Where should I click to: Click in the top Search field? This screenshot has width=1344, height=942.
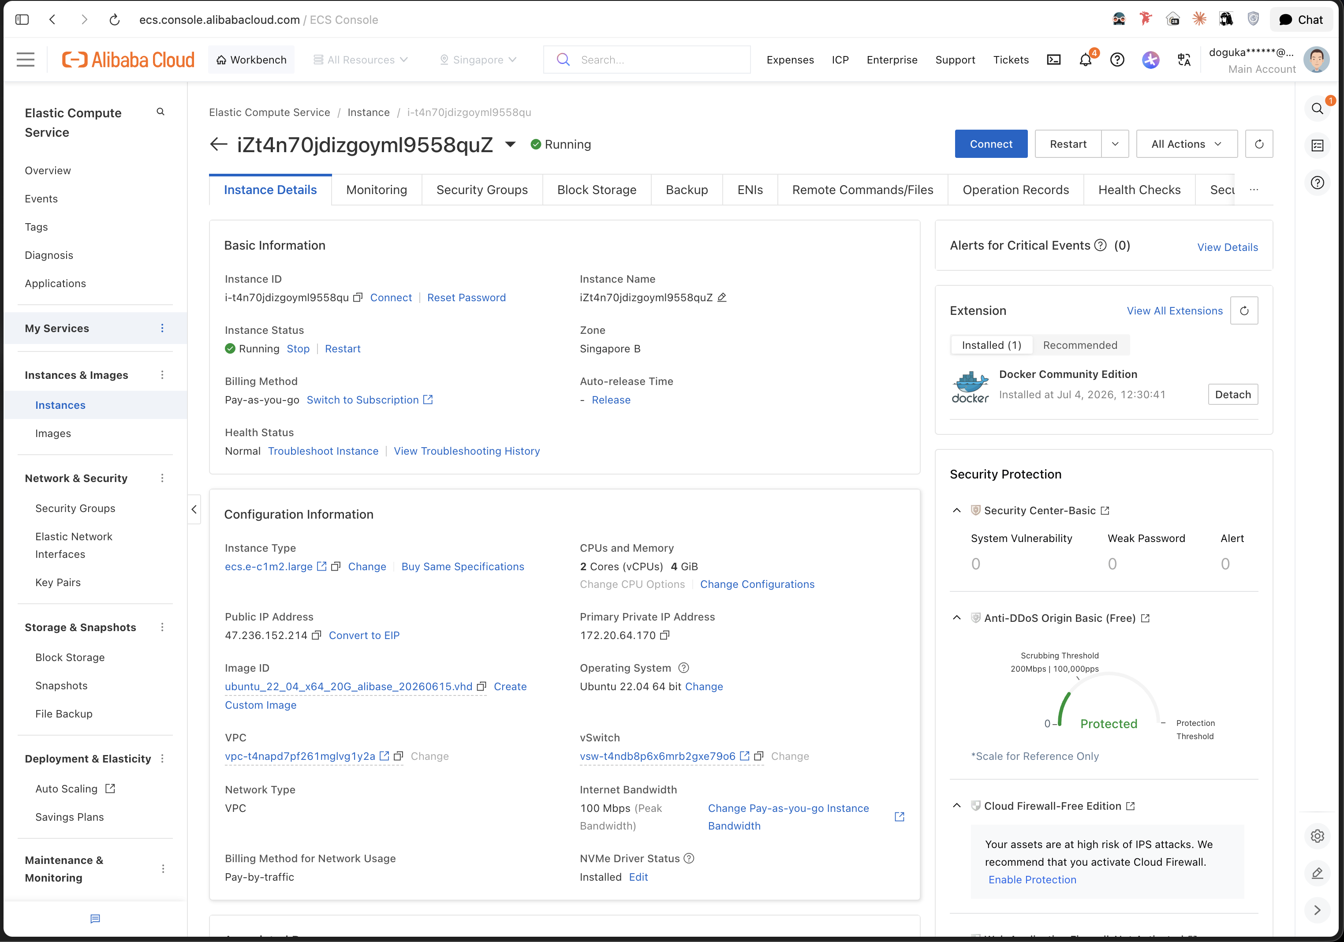pyautogui.click(x=647, y=60)
